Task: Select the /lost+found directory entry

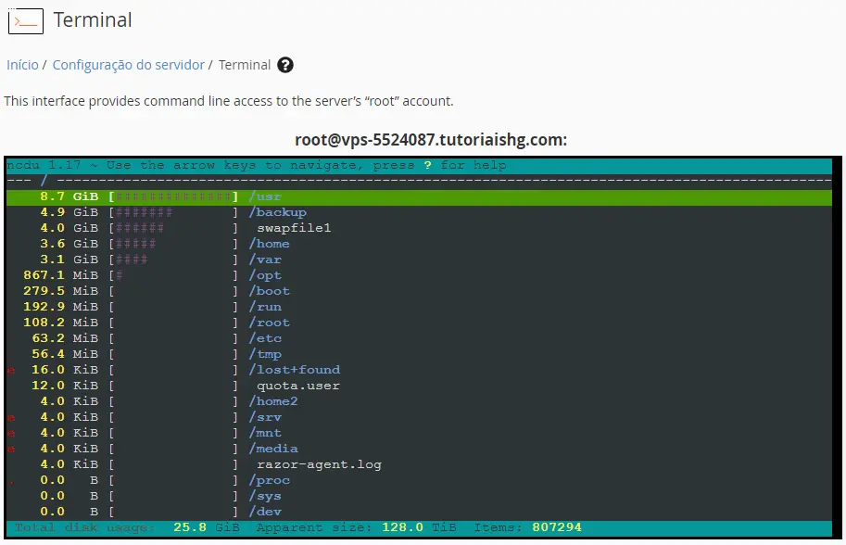Action: pyautogui.click(x=294, y=370)
